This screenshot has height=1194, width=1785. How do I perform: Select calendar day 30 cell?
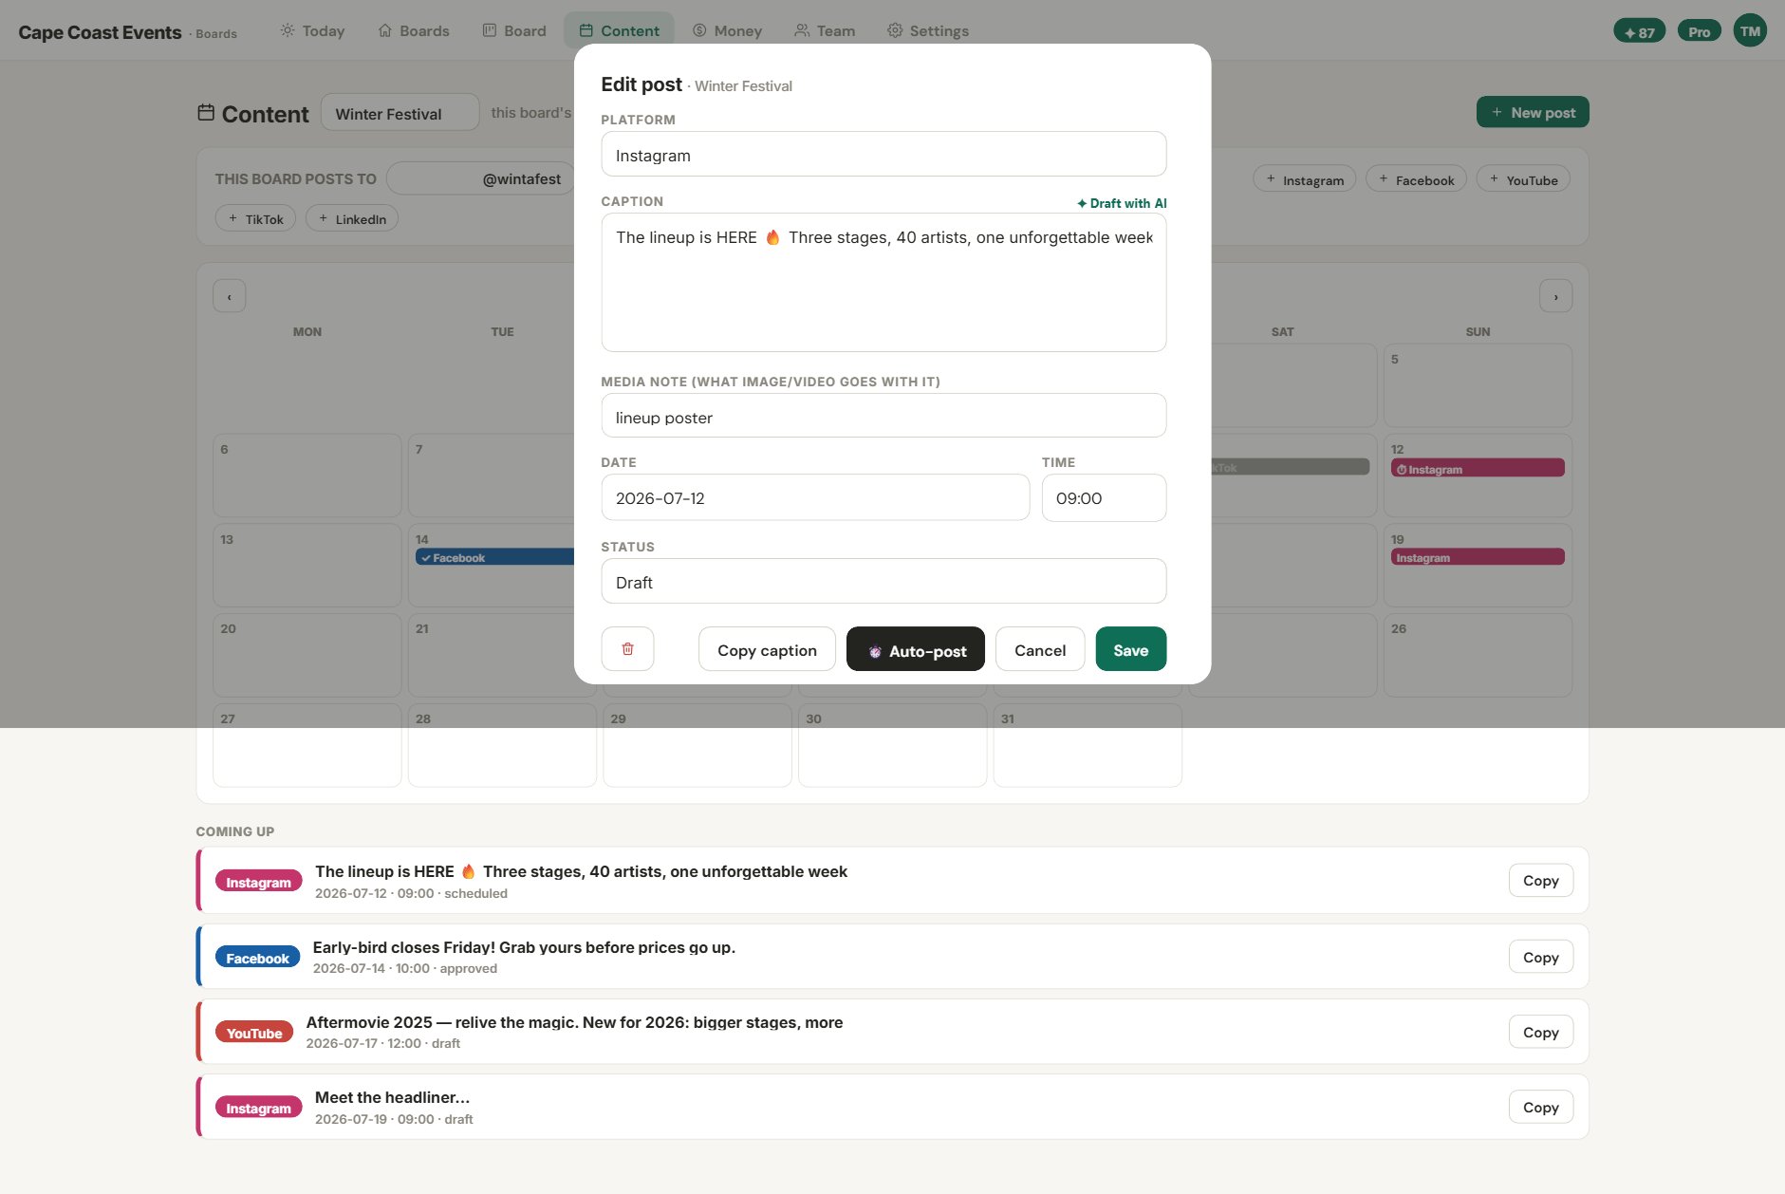click(892, 745)
